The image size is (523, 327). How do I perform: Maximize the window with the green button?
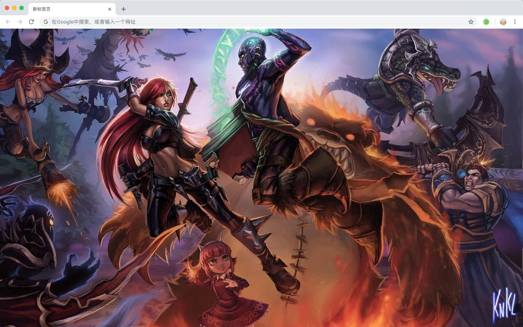tap(22, 8)
